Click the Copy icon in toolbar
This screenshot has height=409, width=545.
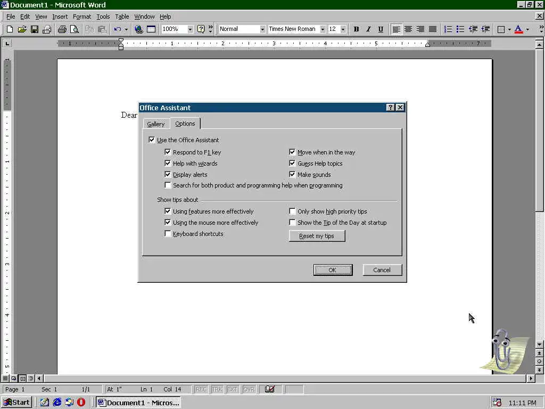tap(89, 29)
